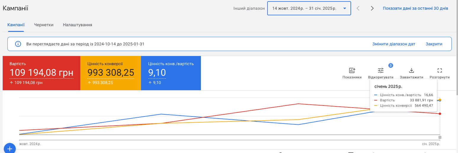Go to next date range arrow

tap(372, 8)
